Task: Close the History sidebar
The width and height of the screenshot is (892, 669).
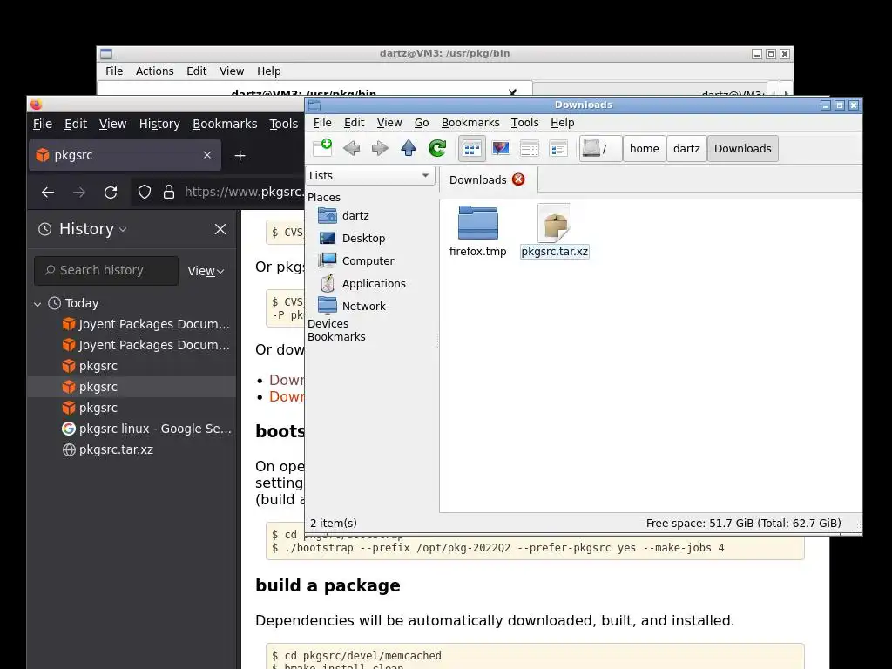Action: 220,229
